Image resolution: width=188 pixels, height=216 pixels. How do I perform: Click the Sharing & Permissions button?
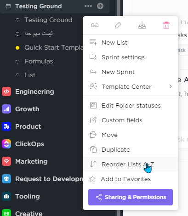(x=131, y=197)
